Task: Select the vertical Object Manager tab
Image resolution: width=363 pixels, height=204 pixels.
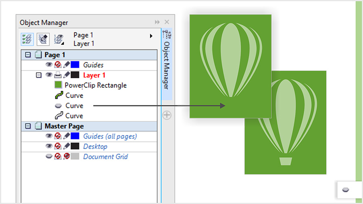Action: (167, 65)
